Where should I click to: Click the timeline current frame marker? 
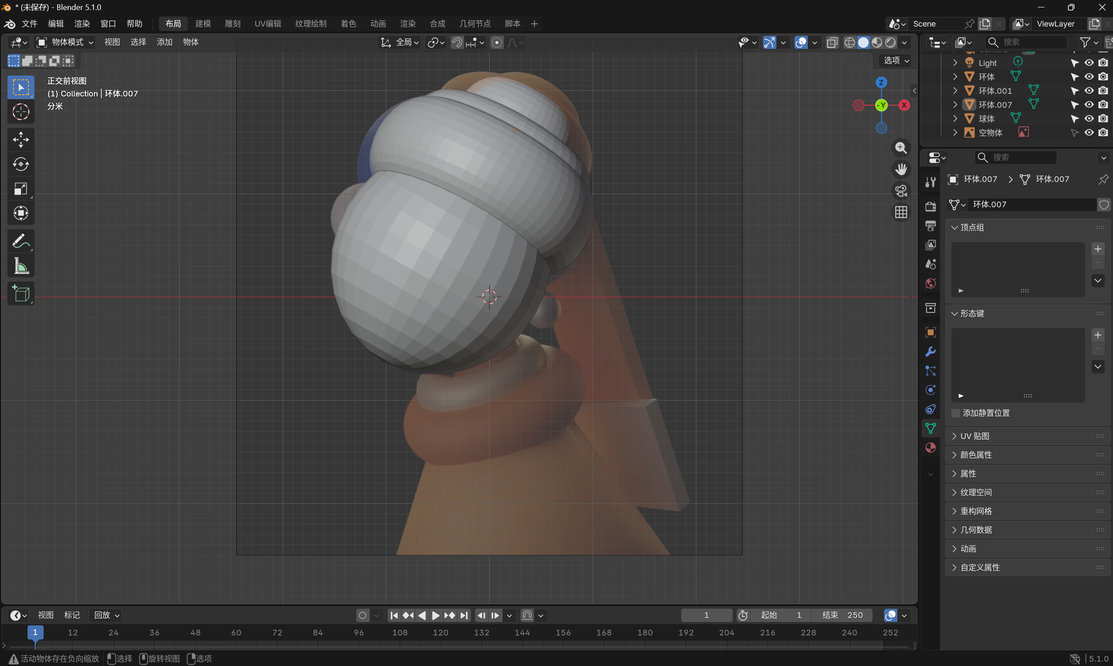pos(35,632)
